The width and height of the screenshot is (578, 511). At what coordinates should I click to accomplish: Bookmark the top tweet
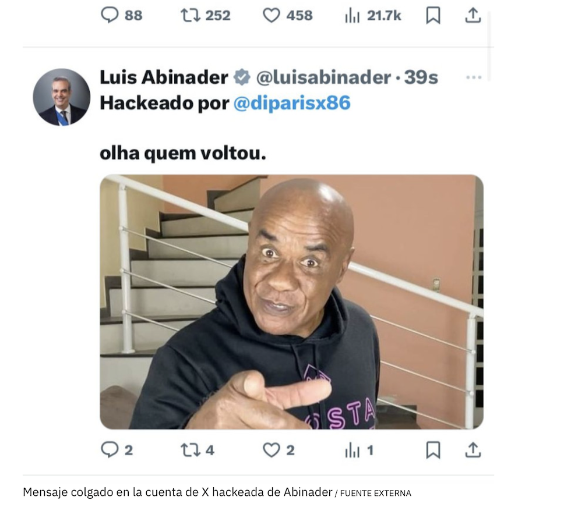coord(433,16)
